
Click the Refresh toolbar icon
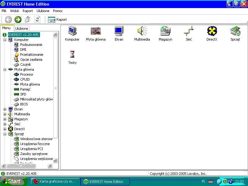coord(37,20)
